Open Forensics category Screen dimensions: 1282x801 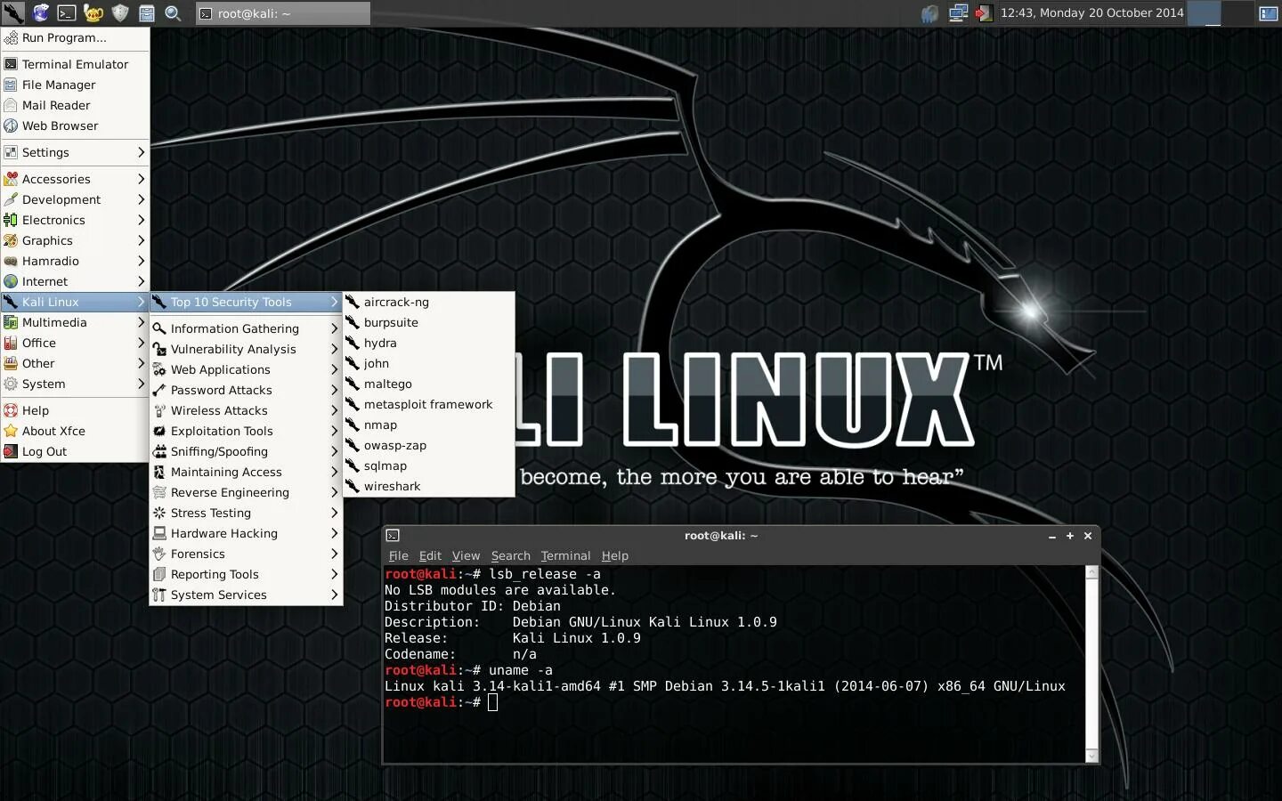coord(246,554)
